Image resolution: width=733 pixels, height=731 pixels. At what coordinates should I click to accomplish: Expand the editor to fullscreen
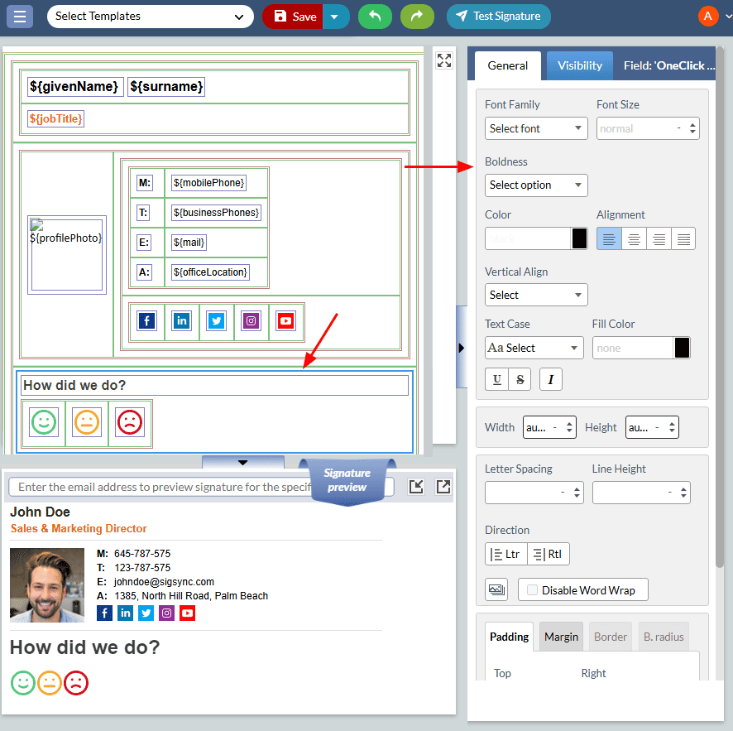pos(444,60)
